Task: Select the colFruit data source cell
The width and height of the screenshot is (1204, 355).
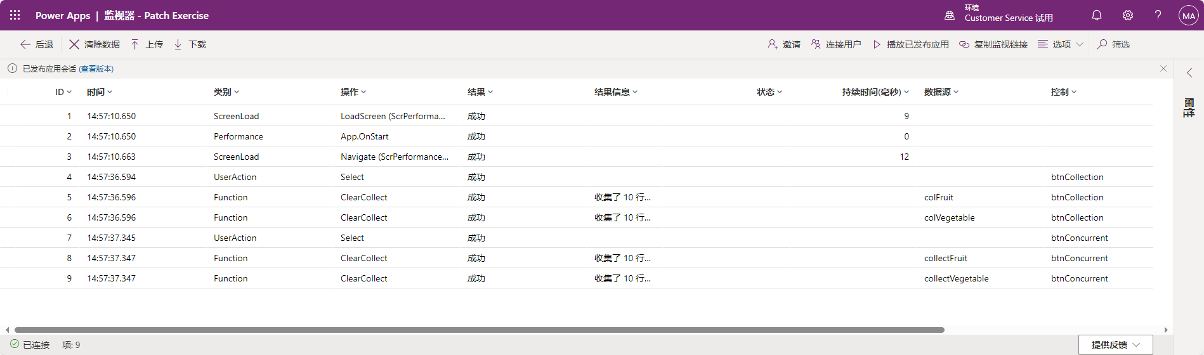Action: coord(939,197)
